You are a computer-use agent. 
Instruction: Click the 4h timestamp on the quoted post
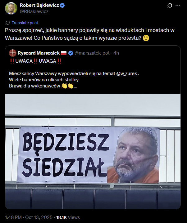tap(116, 53)
